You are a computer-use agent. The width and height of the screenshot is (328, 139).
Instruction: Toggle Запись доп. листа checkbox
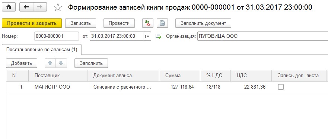281,87
